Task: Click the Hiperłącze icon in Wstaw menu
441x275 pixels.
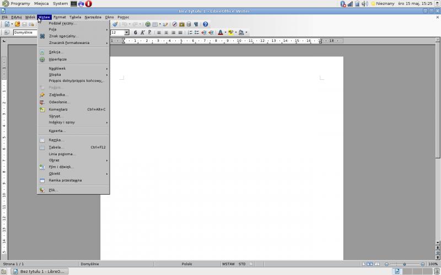Action: pyautogui.click(x=42, y=59)
